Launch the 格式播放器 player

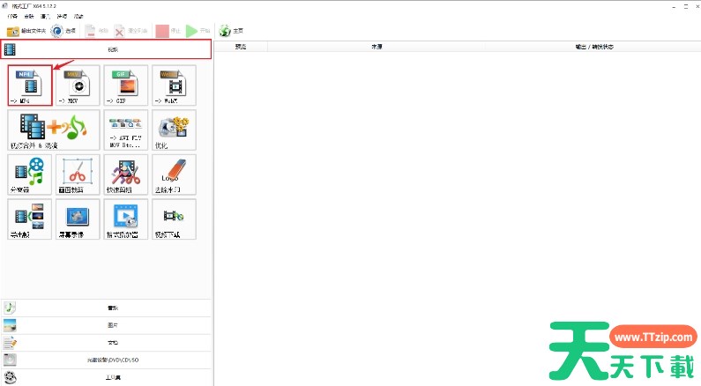[126, 219]
